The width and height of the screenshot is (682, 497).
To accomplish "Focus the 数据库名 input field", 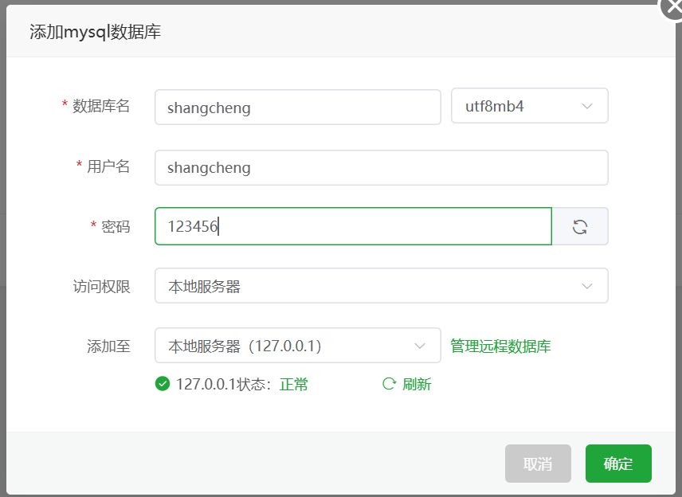I will 297,107.
